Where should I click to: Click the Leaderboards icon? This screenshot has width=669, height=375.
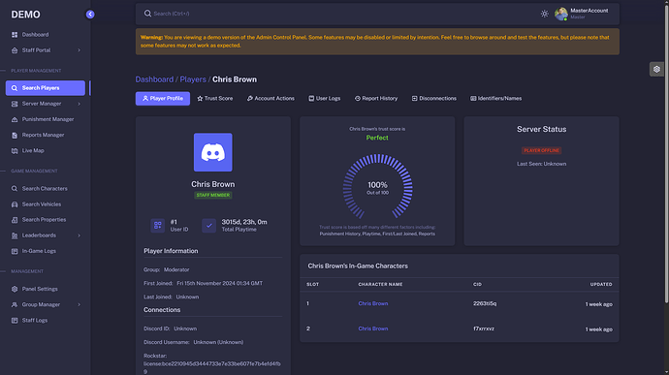pos(15,235)
